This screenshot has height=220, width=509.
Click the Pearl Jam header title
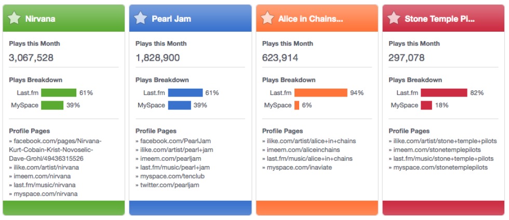[x=171, y=19]
